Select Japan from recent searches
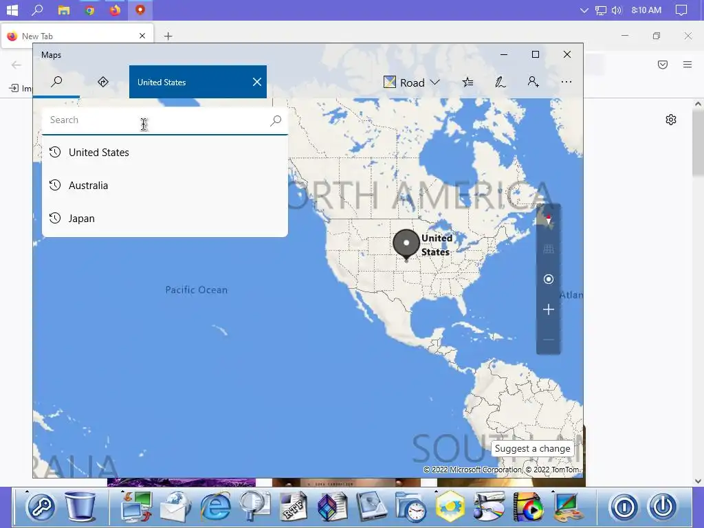Screen dimensions: 704x528 pyautogui.click(x=165, y=219)
